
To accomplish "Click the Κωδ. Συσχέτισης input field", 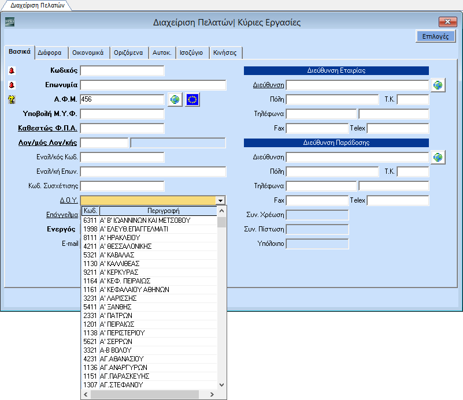I will click(122, 186).
